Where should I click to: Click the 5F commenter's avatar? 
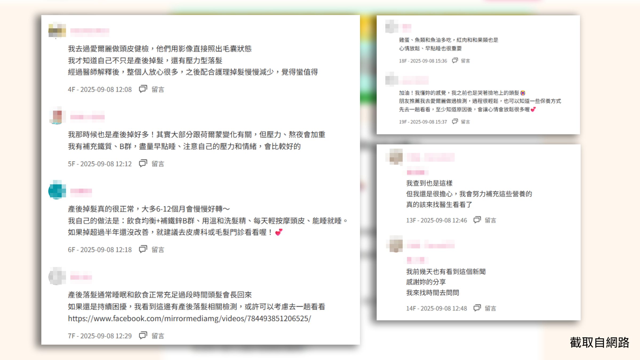57,116
